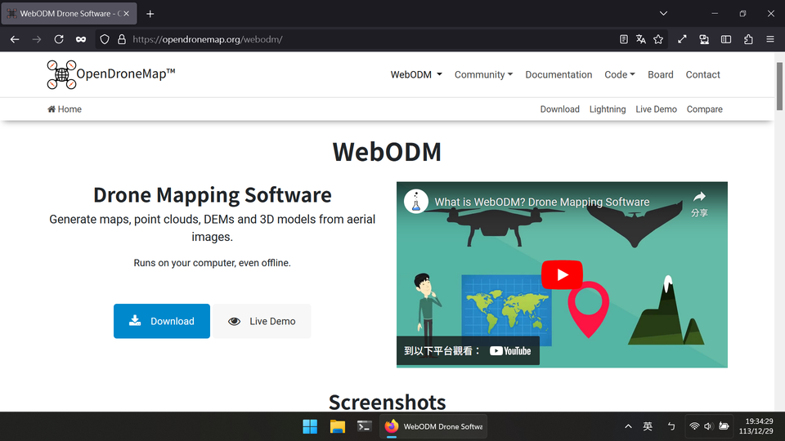Go back to the previous page

tap(15, 39)
